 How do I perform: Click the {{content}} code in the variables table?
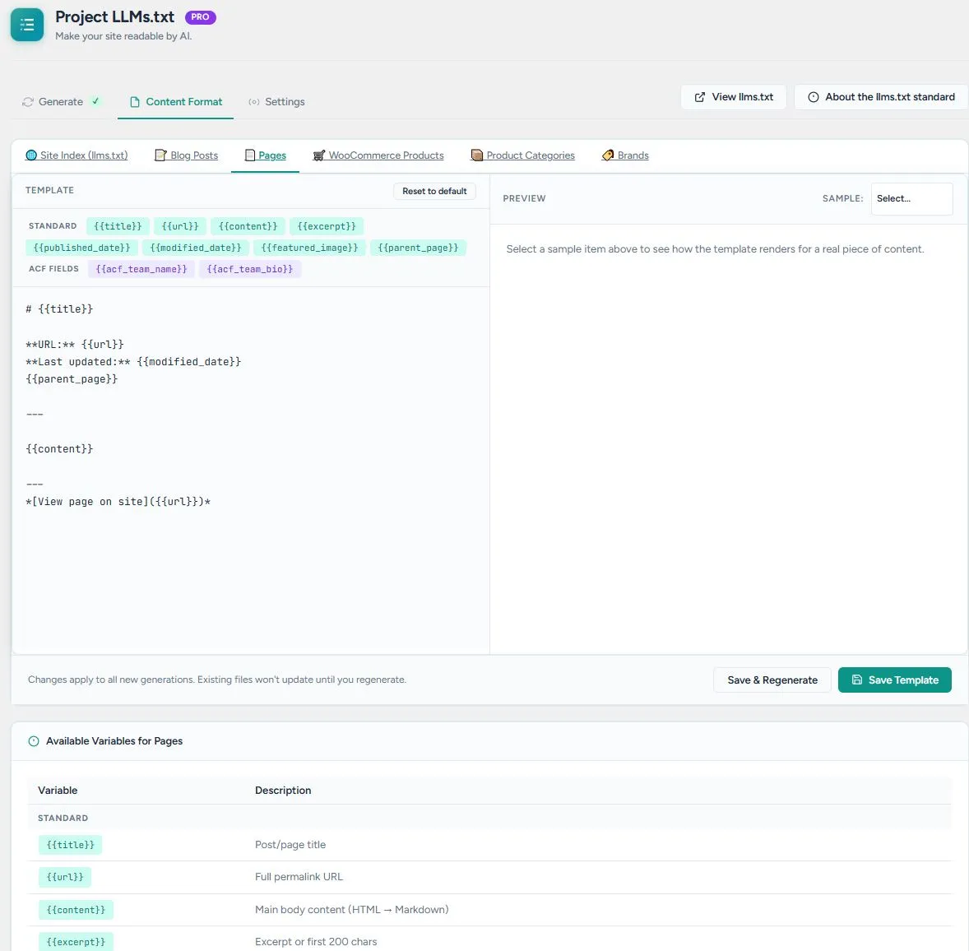76,910
